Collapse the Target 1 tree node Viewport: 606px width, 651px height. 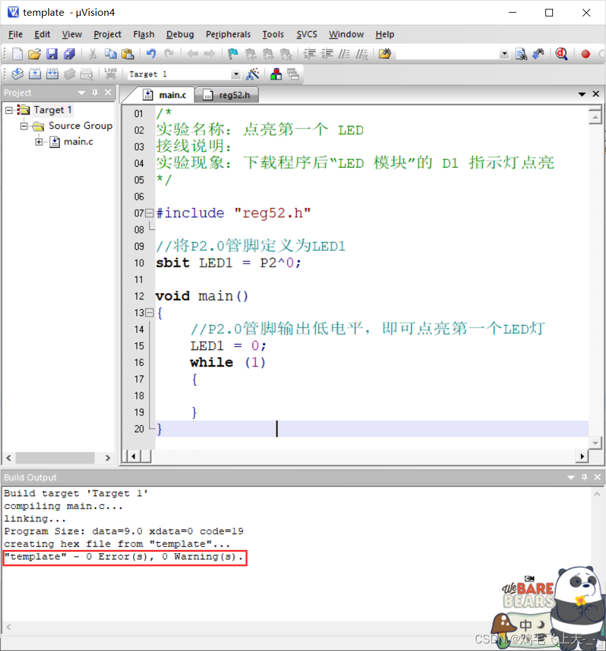pyautogui.click(x=9, y=110)
